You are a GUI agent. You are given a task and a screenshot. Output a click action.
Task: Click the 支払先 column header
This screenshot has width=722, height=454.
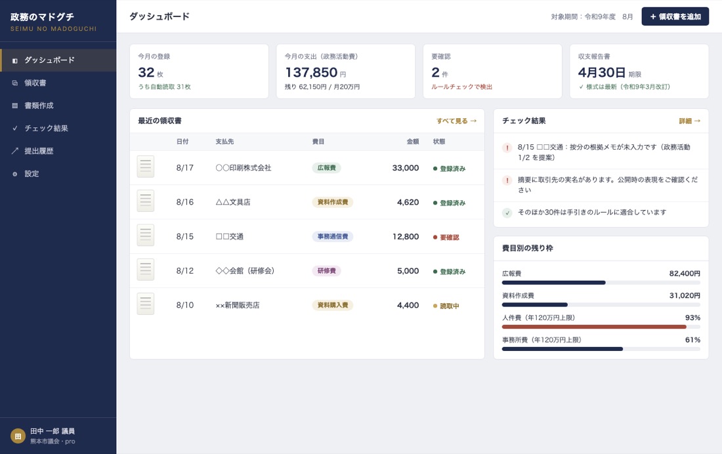point(224,141)
